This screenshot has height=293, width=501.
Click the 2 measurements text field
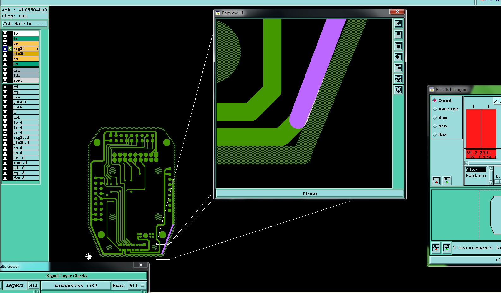476,248
